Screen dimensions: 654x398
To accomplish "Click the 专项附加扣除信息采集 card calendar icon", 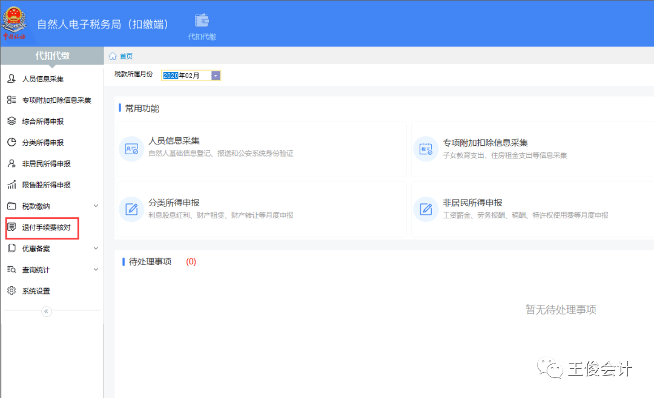I will pos(426,149).
